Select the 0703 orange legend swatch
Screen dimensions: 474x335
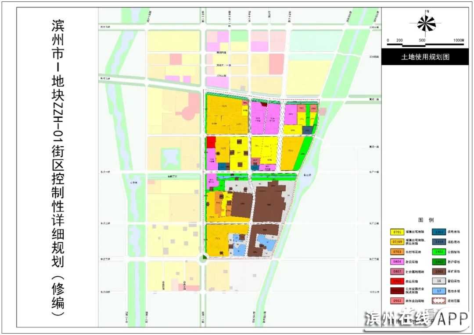(x=398, y=252)
